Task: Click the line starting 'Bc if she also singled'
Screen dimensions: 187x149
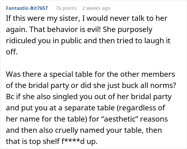Action: [x=89, y=97]
